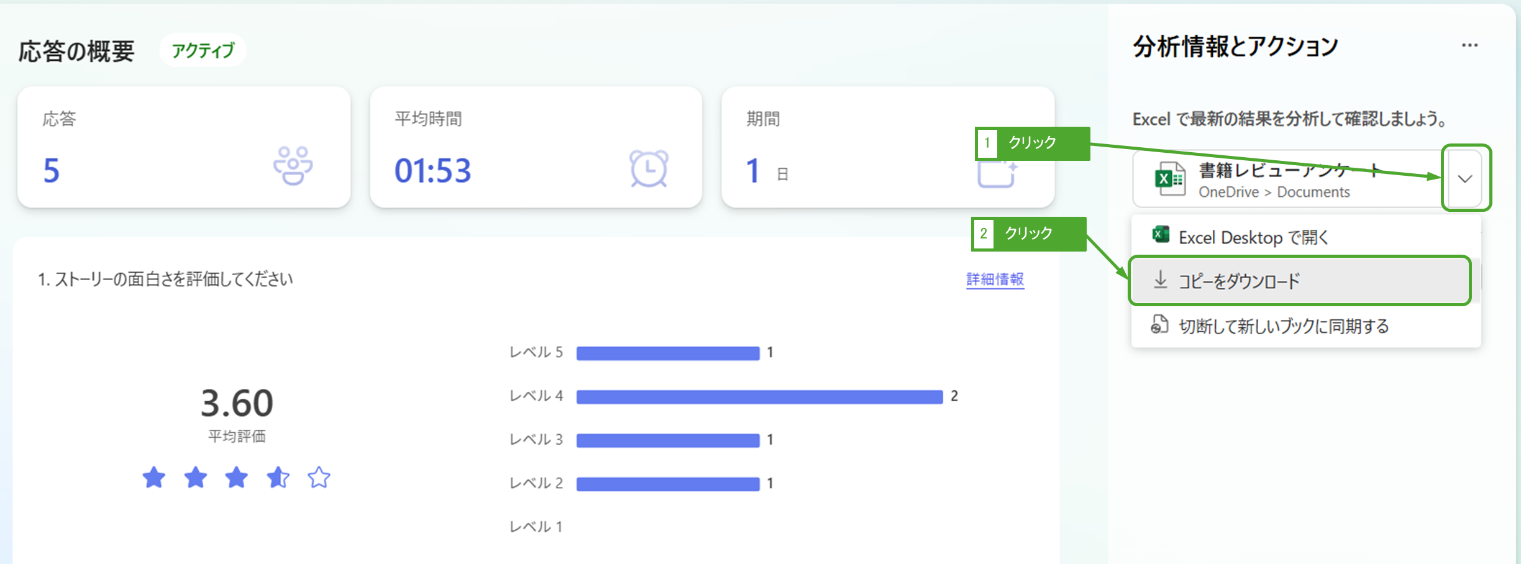Click the average time alarm clock icon
1521x564 pixels.
pyautogui.click(x=649, y=168)
